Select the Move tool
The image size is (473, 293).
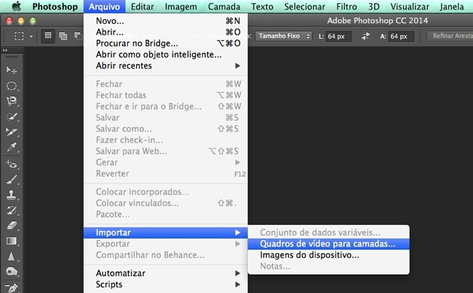click(12, 70)
